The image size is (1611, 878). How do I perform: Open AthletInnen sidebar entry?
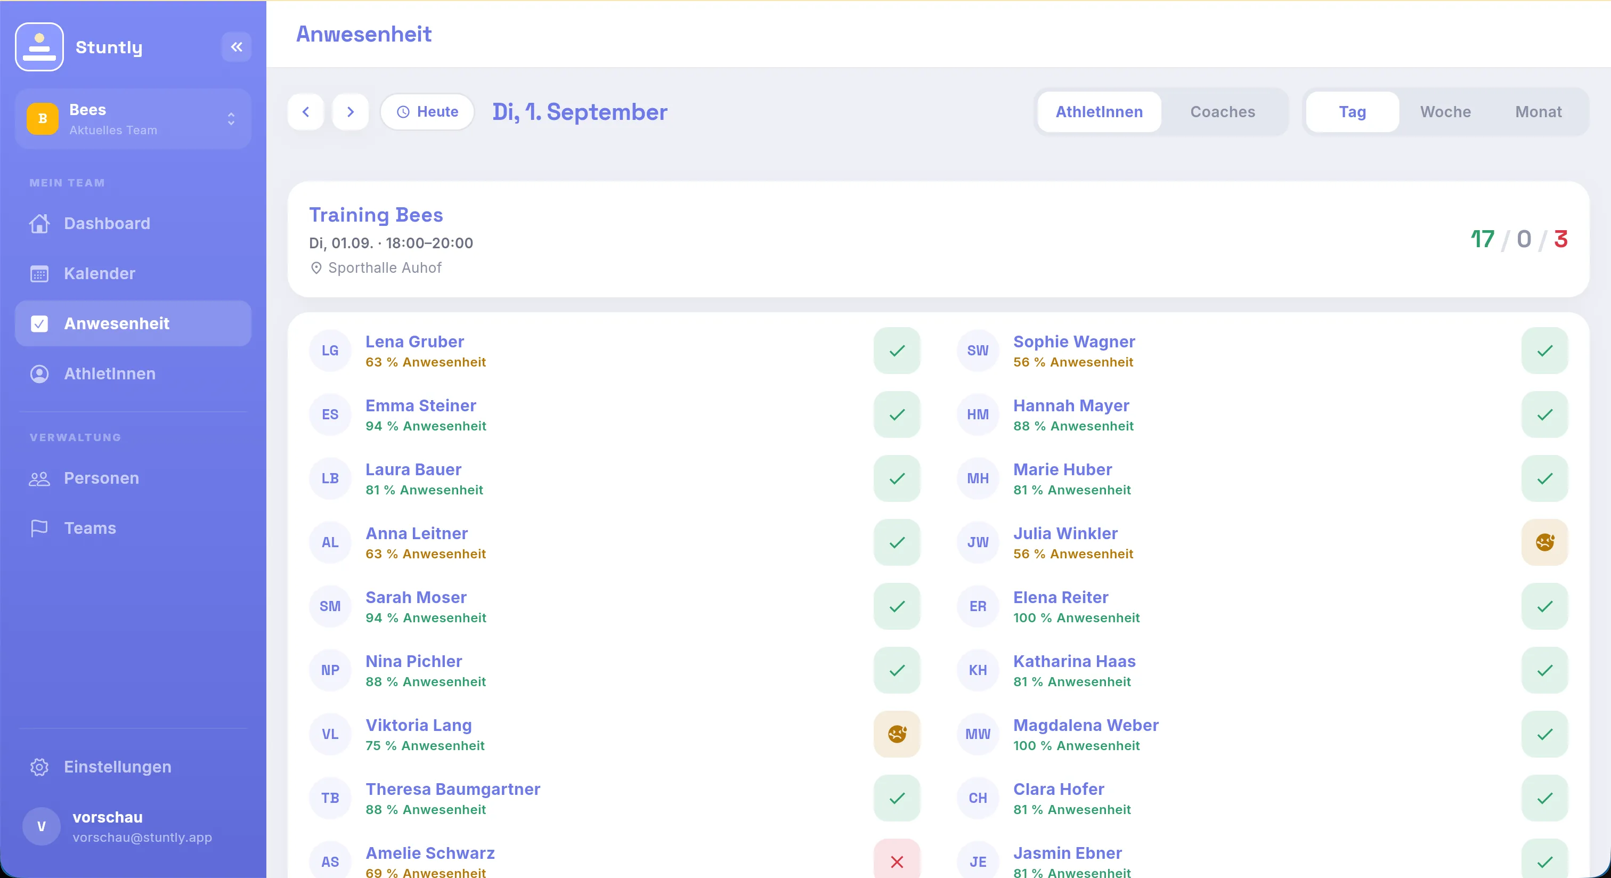133,373
